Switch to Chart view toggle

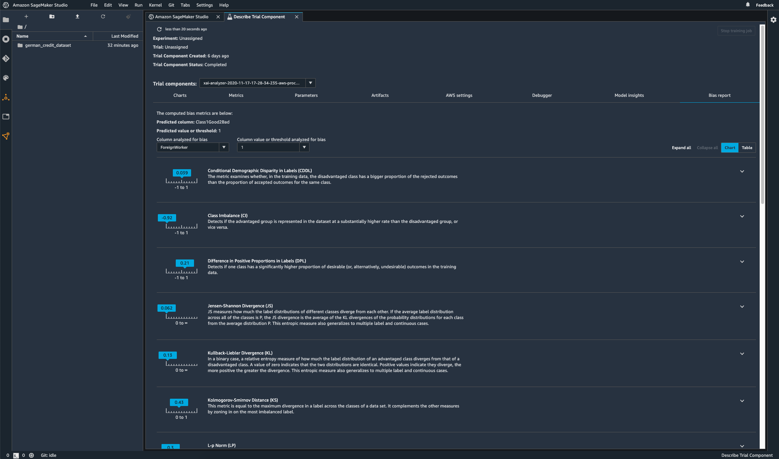[730, 148]
